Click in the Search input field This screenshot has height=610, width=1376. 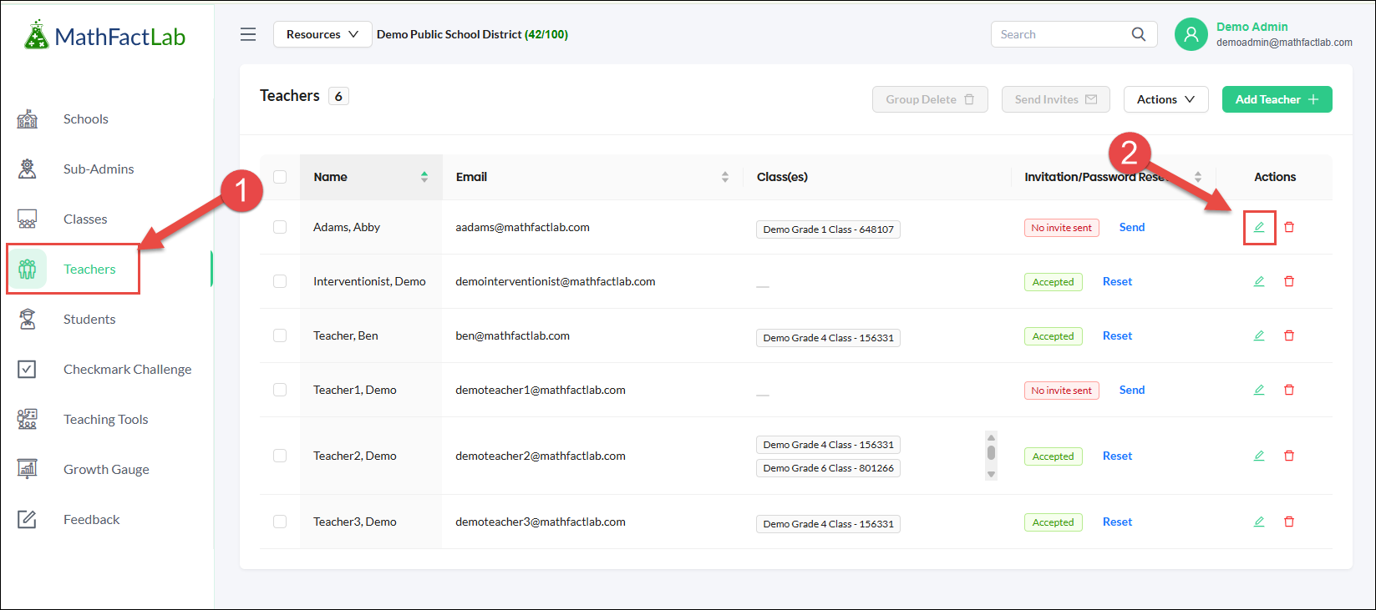coord(1061,34)
